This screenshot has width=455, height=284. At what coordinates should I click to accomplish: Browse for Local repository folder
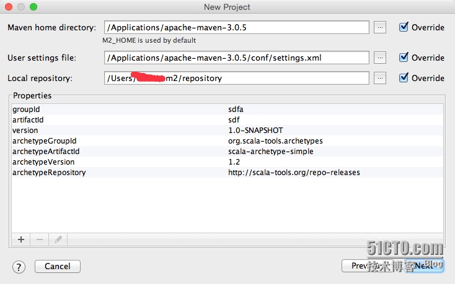380,78
